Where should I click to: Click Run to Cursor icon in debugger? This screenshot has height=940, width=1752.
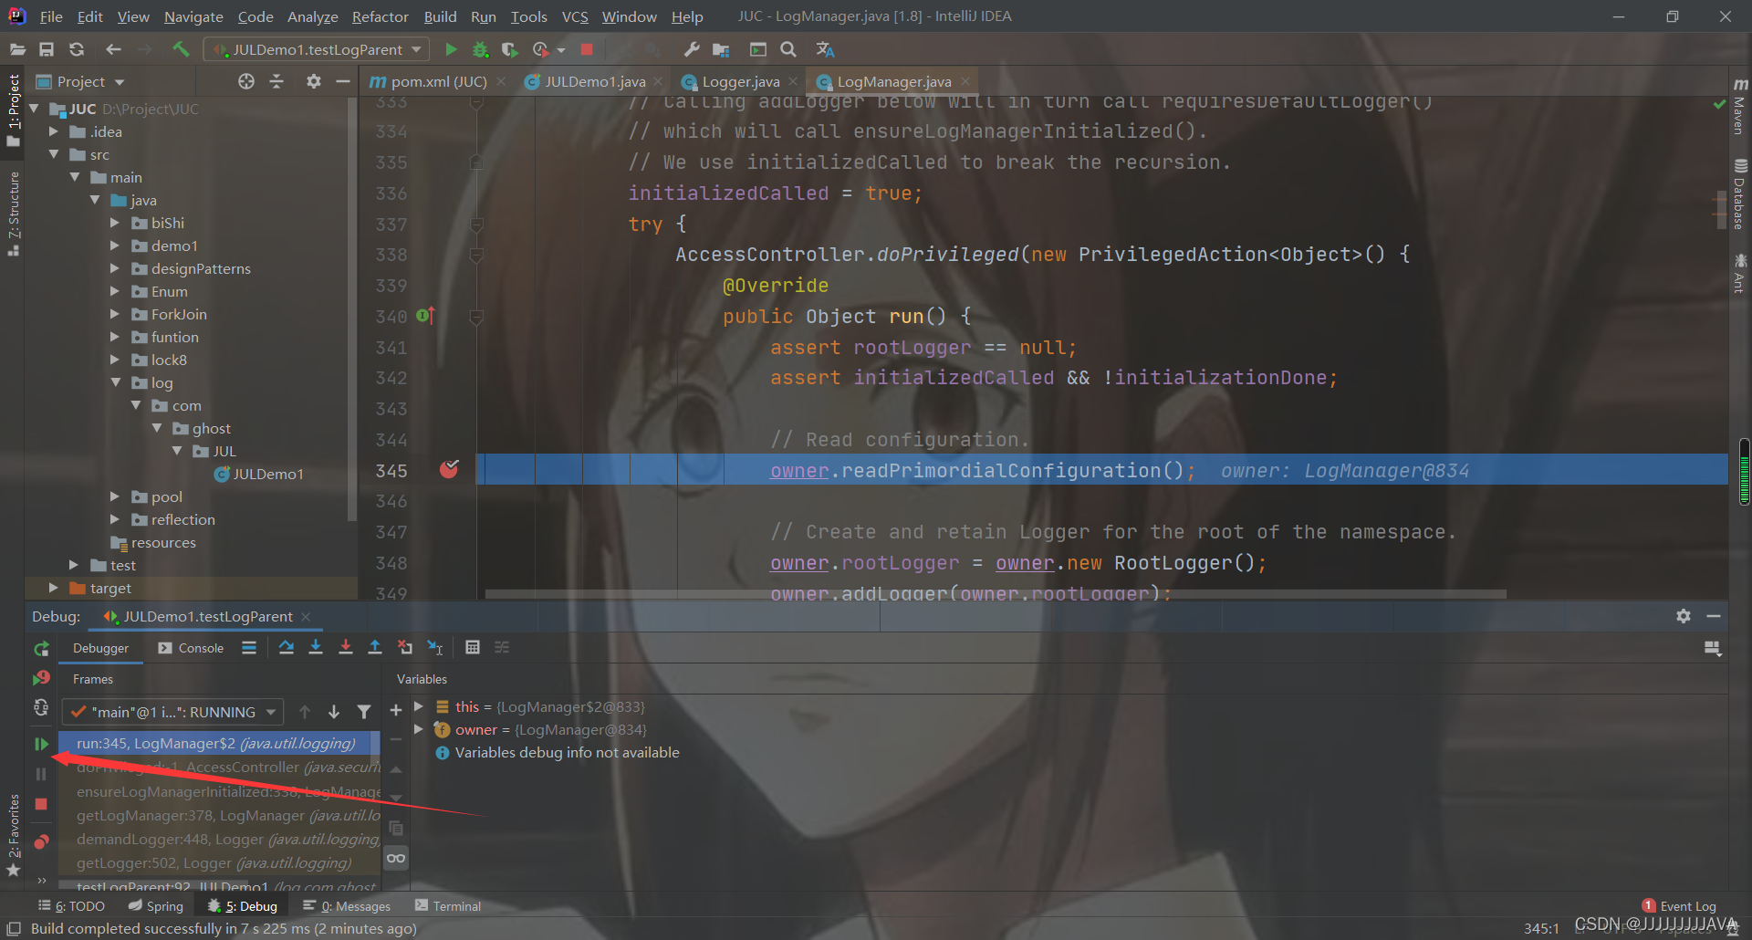435,647
